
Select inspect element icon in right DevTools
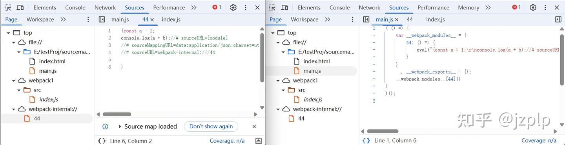(x=272, y=7)
